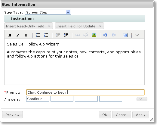The height and width of the screenshot is (125, 157).
Task: Click the insert link chain icon
Action: tap(77, 35)
